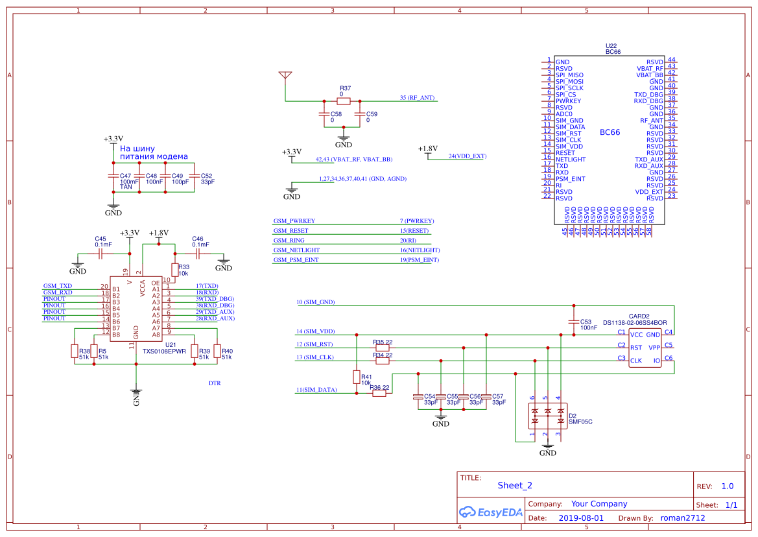This screenshot has height=537, width=758.
Task: Select the U22 BC66 module body
Action: point(610,139)
